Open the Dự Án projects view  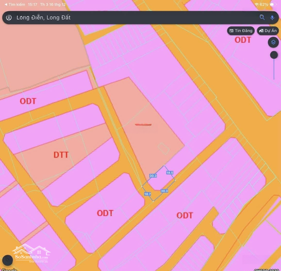[268, 31]
